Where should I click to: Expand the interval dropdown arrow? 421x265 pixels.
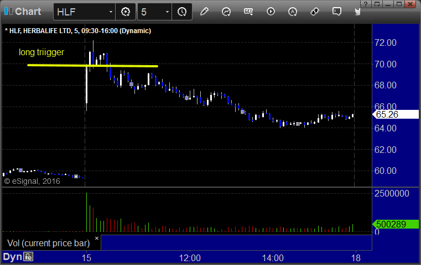coord(167,12)
